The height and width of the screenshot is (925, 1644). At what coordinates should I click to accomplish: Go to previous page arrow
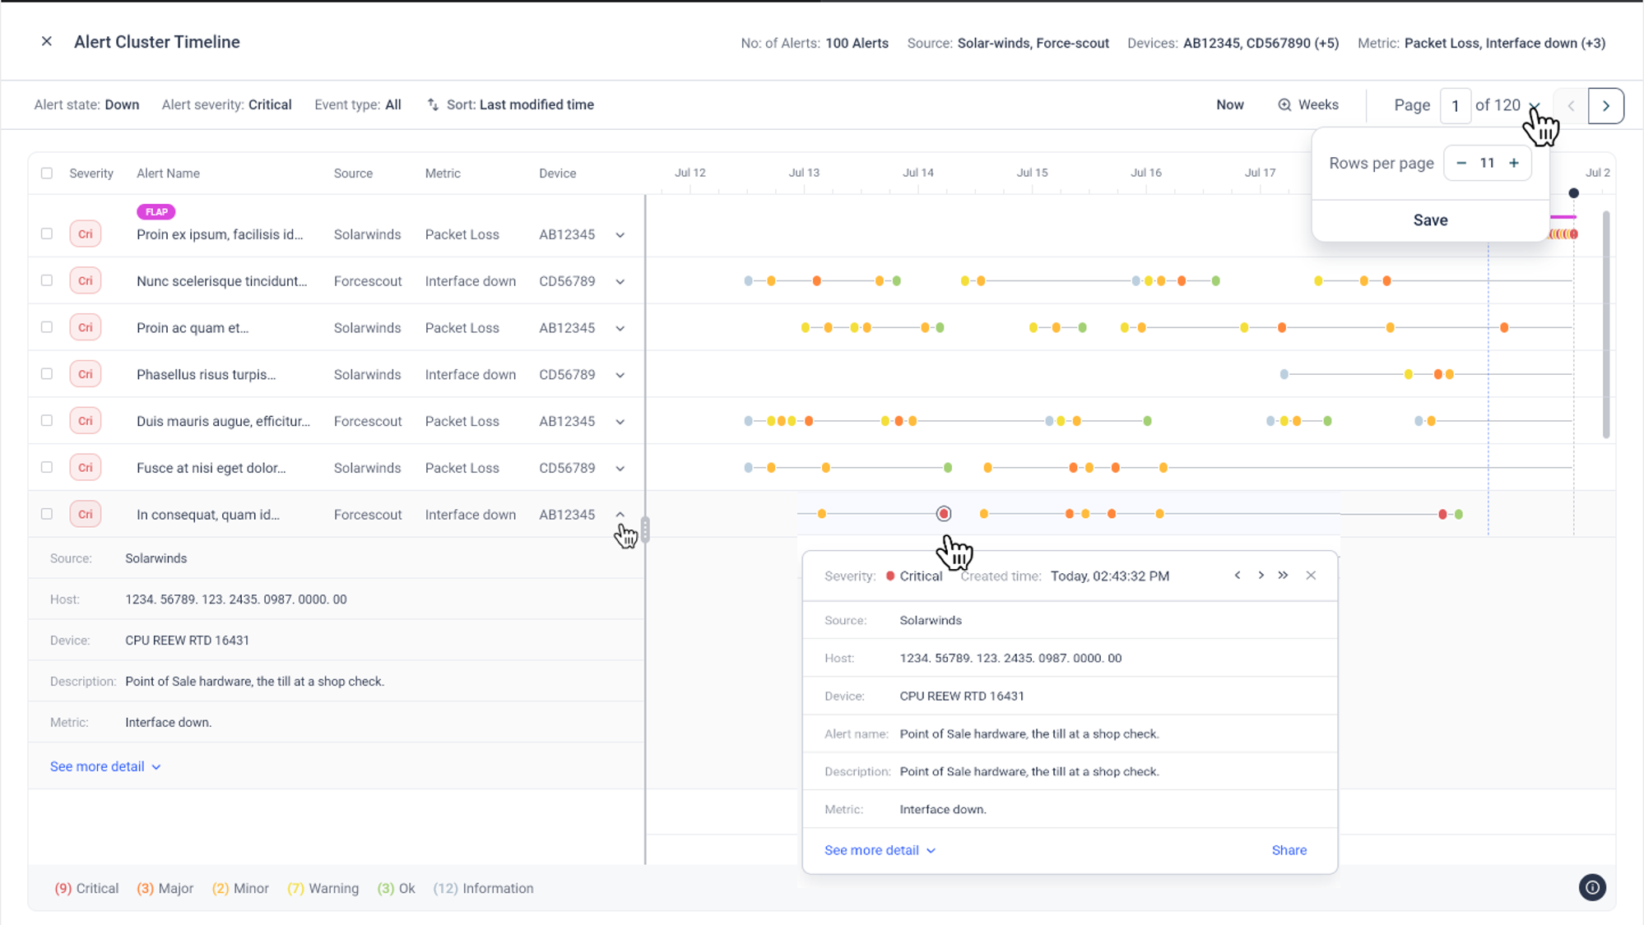[x=1571, y=105]
